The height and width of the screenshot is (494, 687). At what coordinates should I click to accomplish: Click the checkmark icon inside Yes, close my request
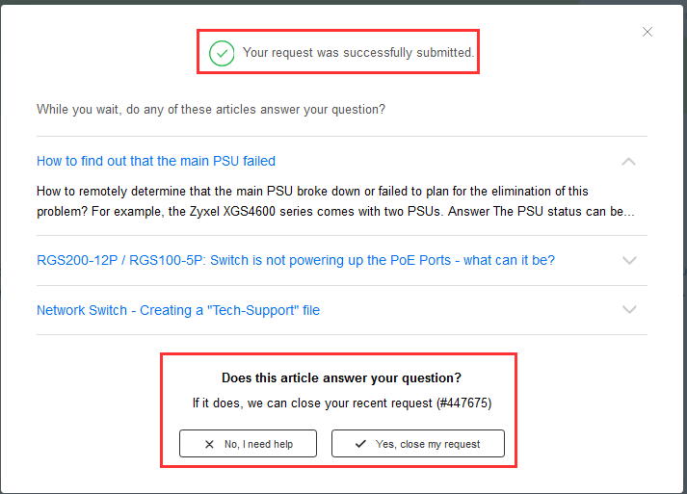pyautogui.click(x=360, y=444)
